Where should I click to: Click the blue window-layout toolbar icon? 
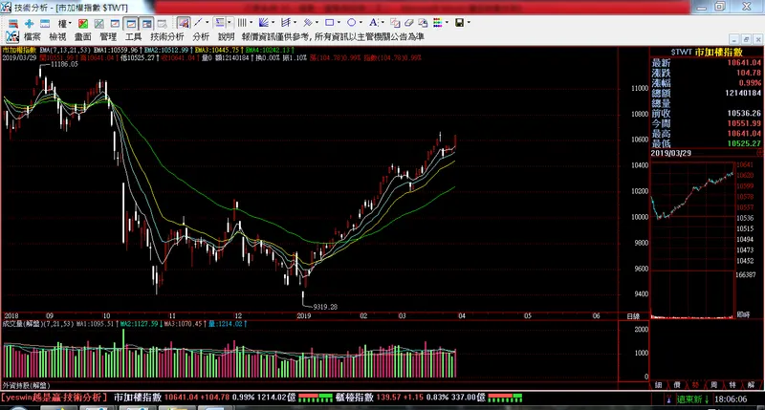point(45,23)
